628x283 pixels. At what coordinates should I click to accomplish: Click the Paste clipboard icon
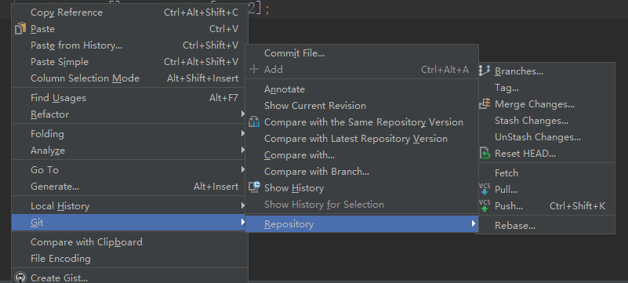click(20, 29)
